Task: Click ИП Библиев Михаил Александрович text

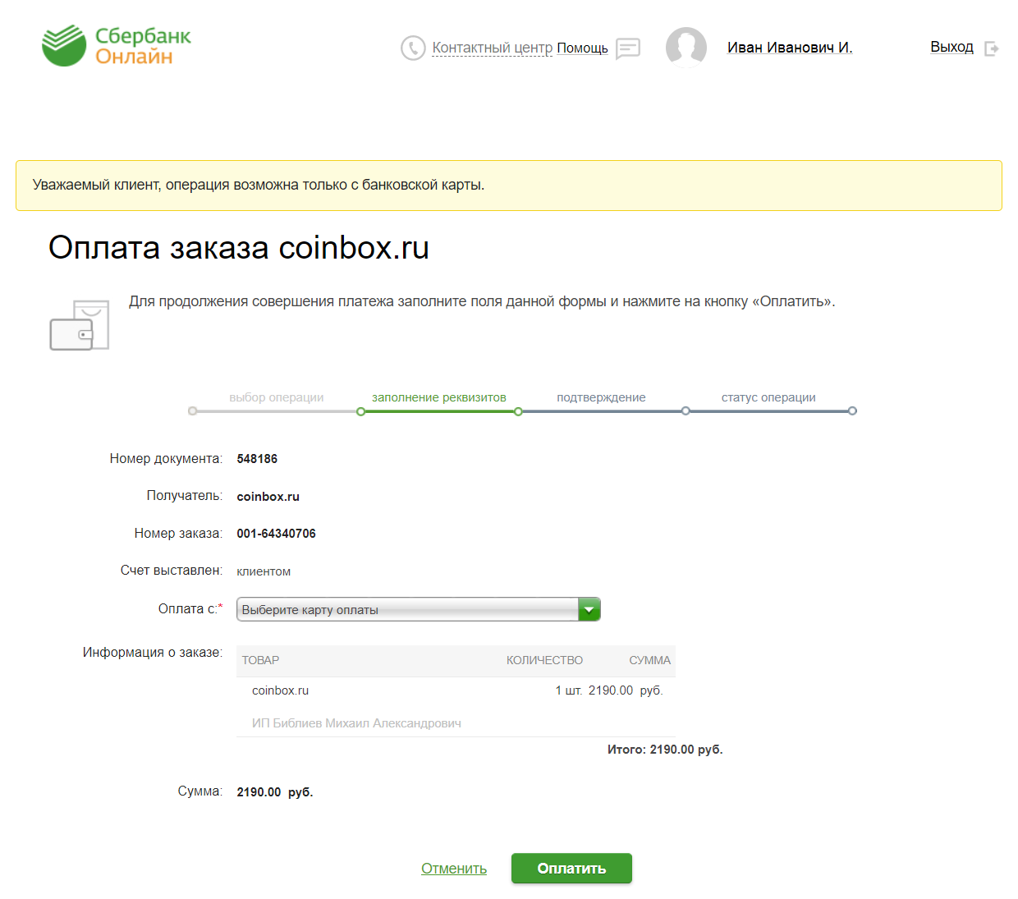Action: (356, 723)
